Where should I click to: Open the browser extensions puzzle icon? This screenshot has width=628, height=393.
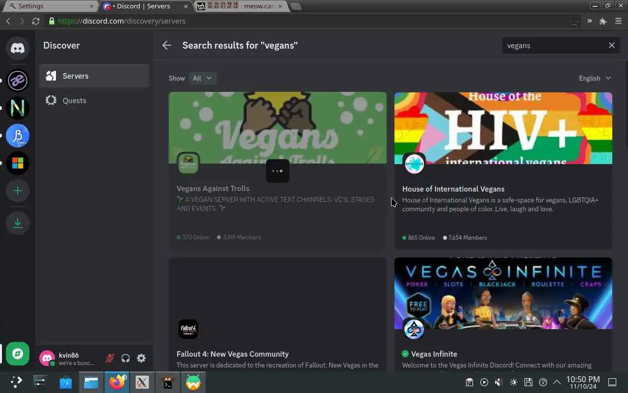click(603, 21)
